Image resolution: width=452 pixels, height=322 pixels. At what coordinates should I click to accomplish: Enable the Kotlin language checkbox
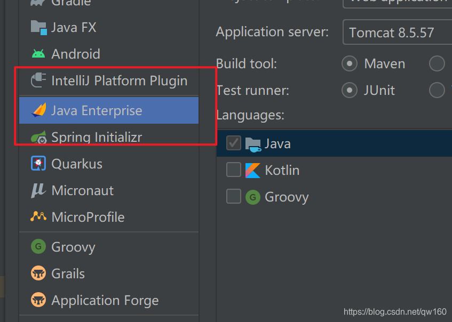(234, 170)
